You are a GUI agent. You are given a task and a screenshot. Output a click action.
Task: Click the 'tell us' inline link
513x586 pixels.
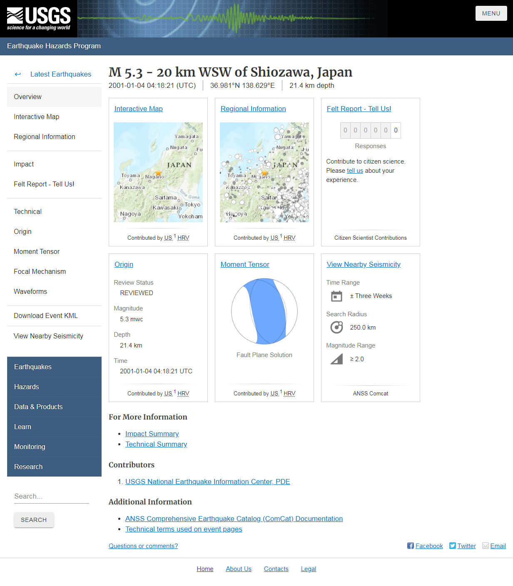click(355, 171)
